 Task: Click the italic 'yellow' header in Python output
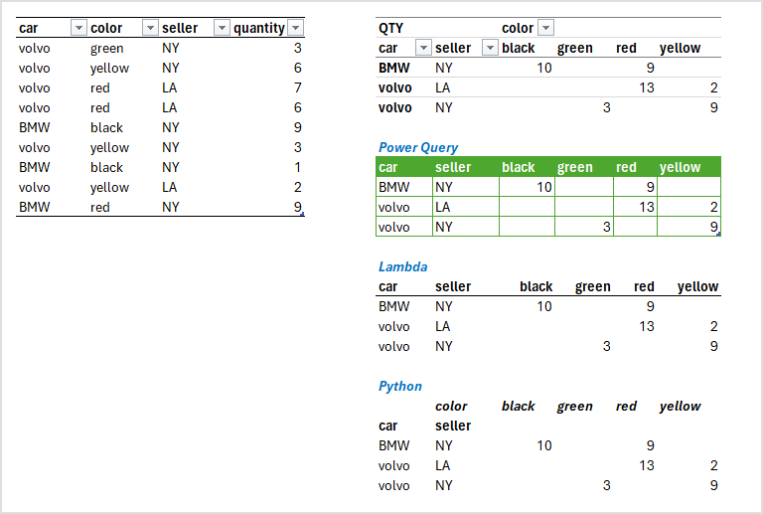pyautogui.click(x=680, y=406)
